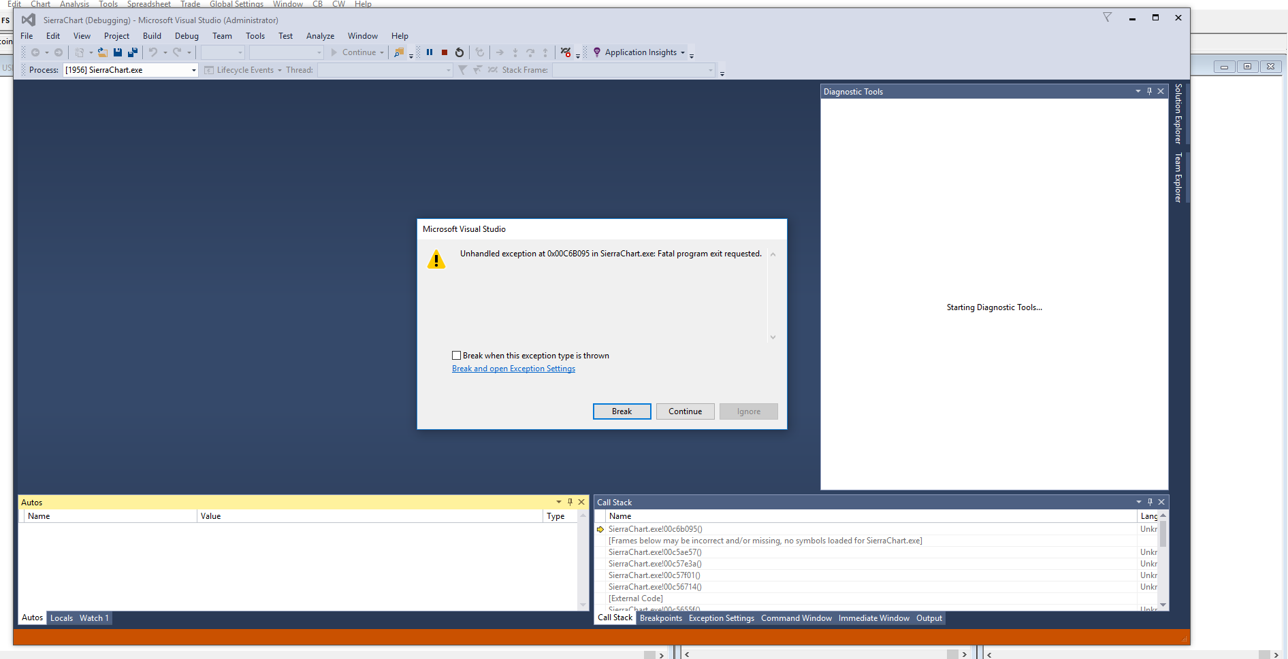Open Diagnostic Tools window position menu

1138,91
